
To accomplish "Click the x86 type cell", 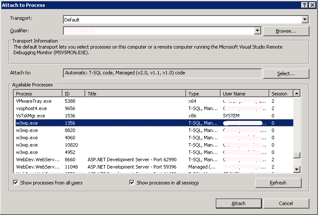I will point(192,116).
